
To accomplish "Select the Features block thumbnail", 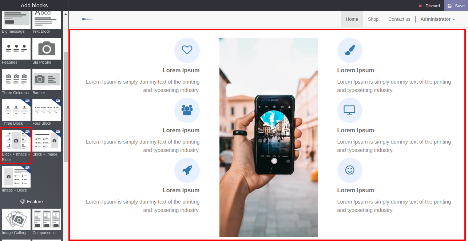I will tap(16, 49).
